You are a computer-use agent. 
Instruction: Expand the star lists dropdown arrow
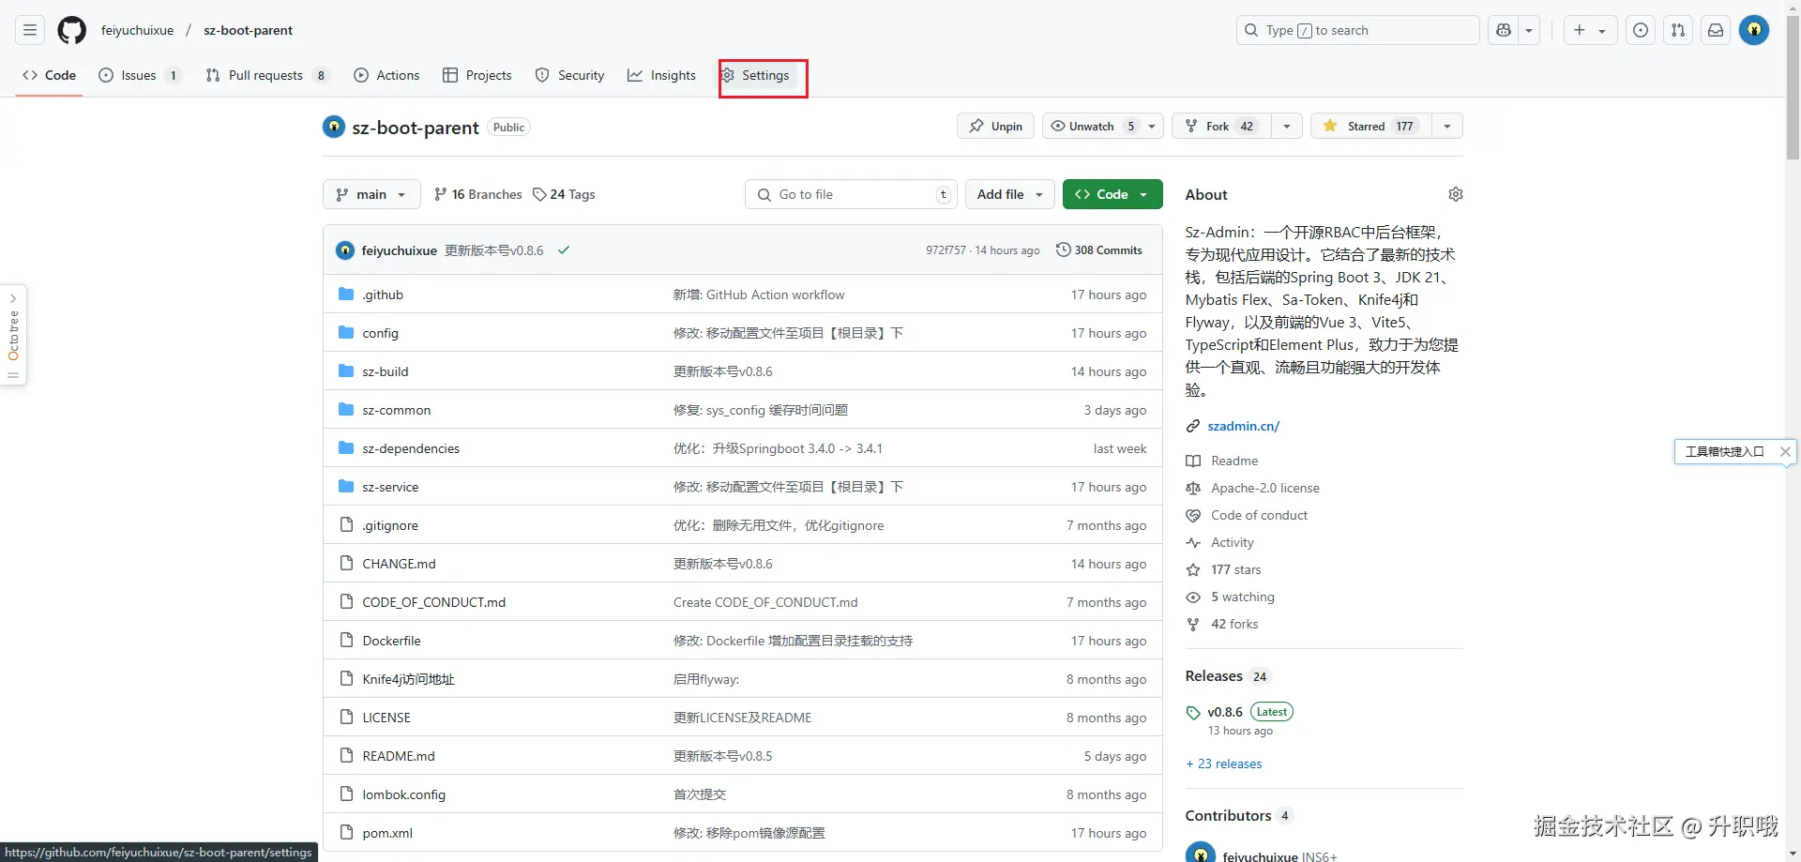tap(1447, 126)
